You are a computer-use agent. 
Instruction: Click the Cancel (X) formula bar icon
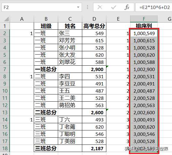[x=100, y=7]
